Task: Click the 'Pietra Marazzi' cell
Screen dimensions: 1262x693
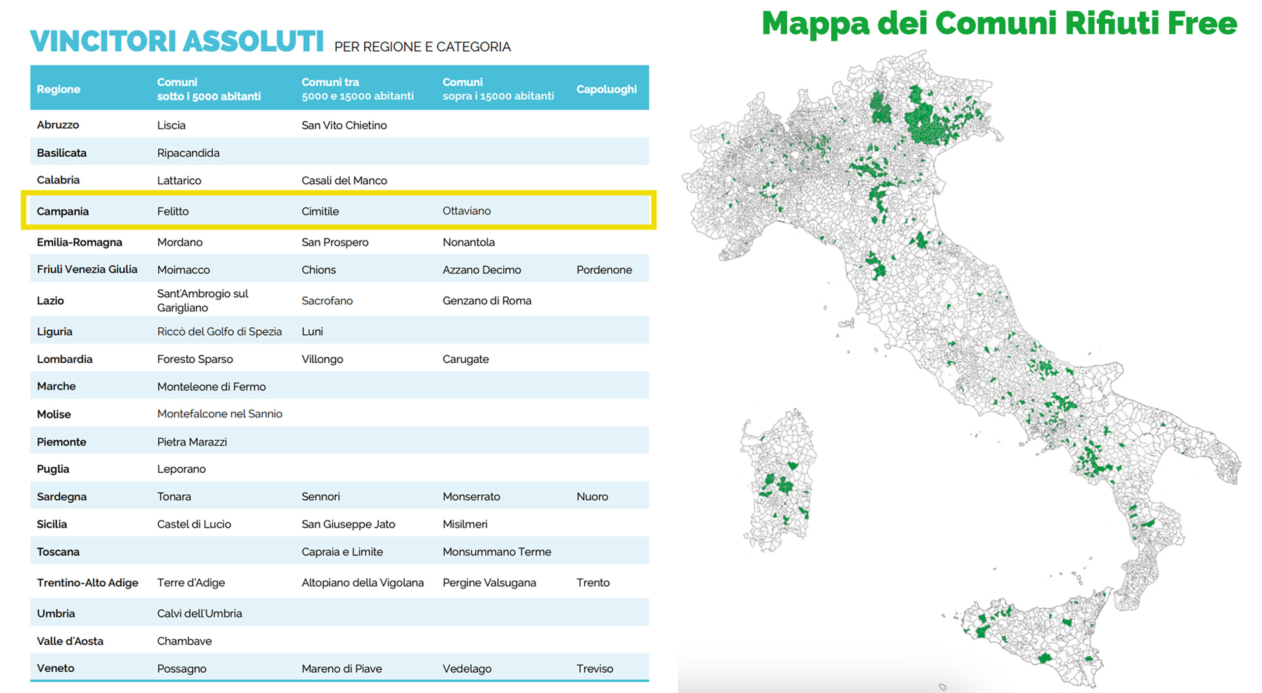Action: point(192,442)
